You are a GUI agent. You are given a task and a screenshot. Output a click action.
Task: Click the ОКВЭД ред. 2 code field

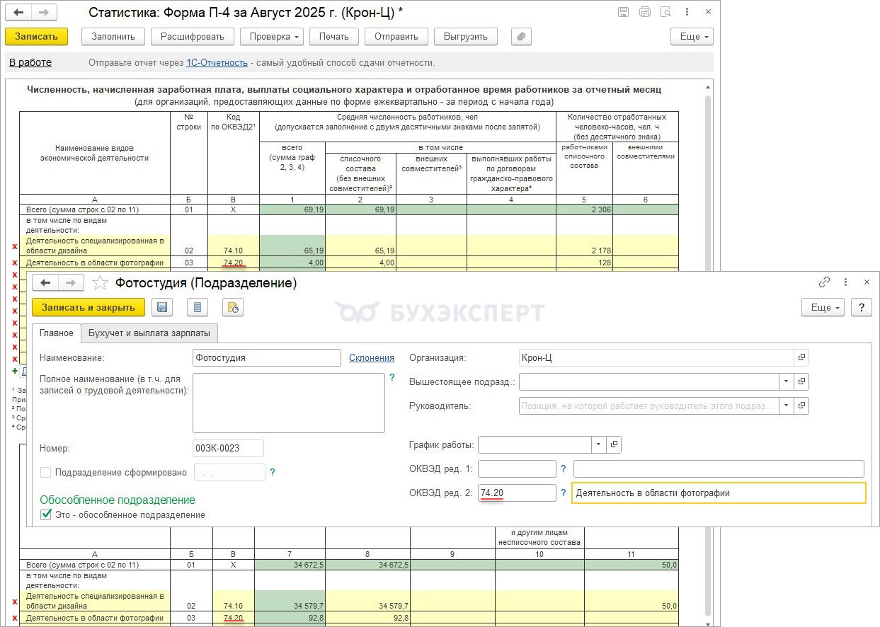517,493
